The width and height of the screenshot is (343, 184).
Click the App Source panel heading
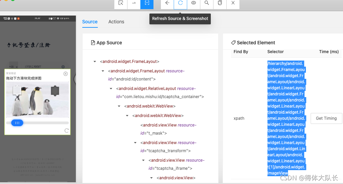pyautogui.click(x=107, y=43)
